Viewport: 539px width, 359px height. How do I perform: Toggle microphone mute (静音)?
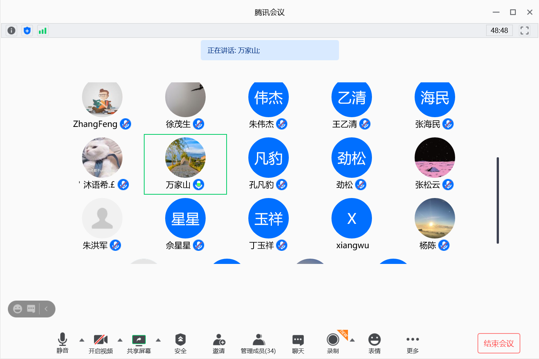(63, 343)
